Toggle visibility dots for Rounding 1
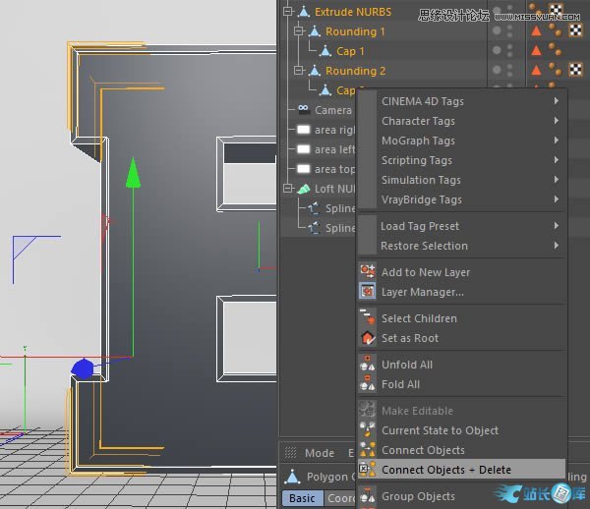590x509 pixels. coord(502,31)
